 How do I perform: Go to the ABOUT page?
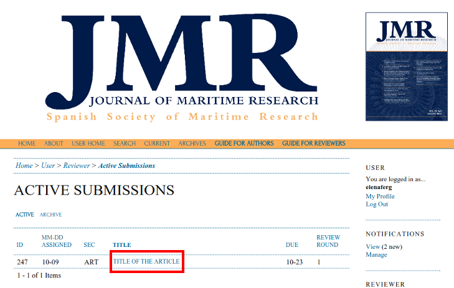pyautogui.click(x=54, y=144)
